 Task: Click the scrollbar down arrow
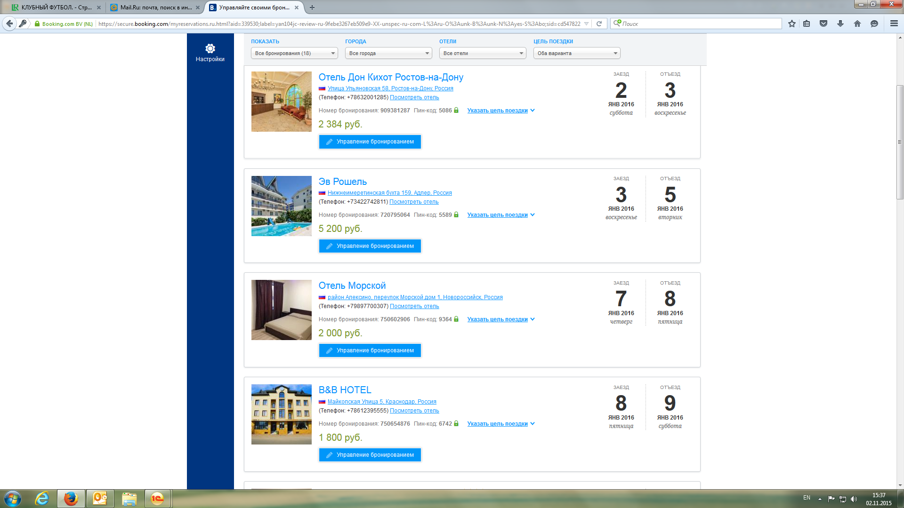[x=900, y=485]
